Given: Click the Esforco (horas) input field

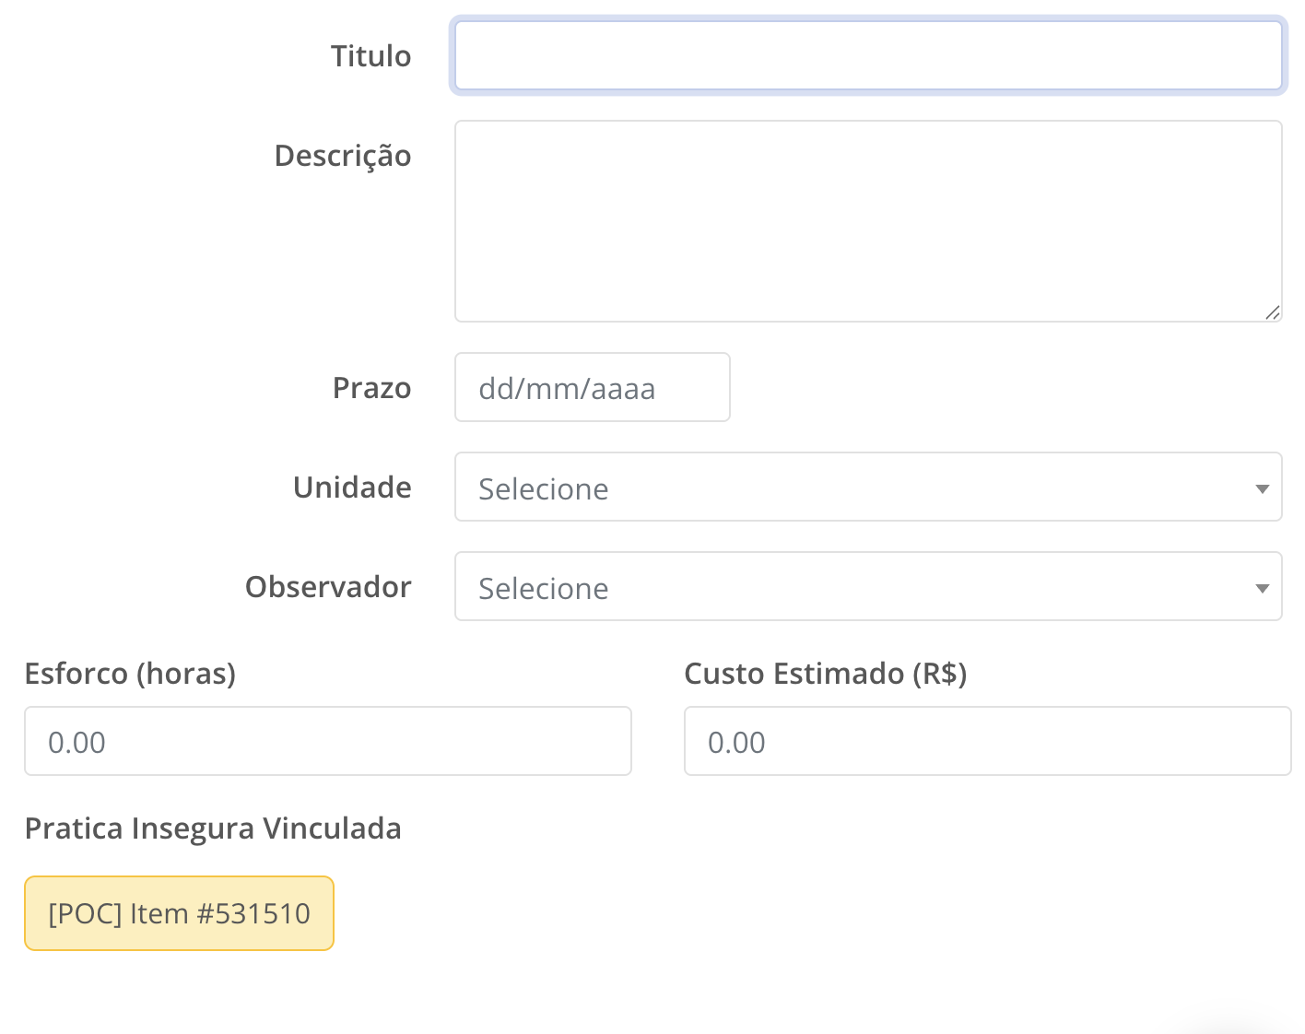Looking at the screenshot, I should click(327, 742).
